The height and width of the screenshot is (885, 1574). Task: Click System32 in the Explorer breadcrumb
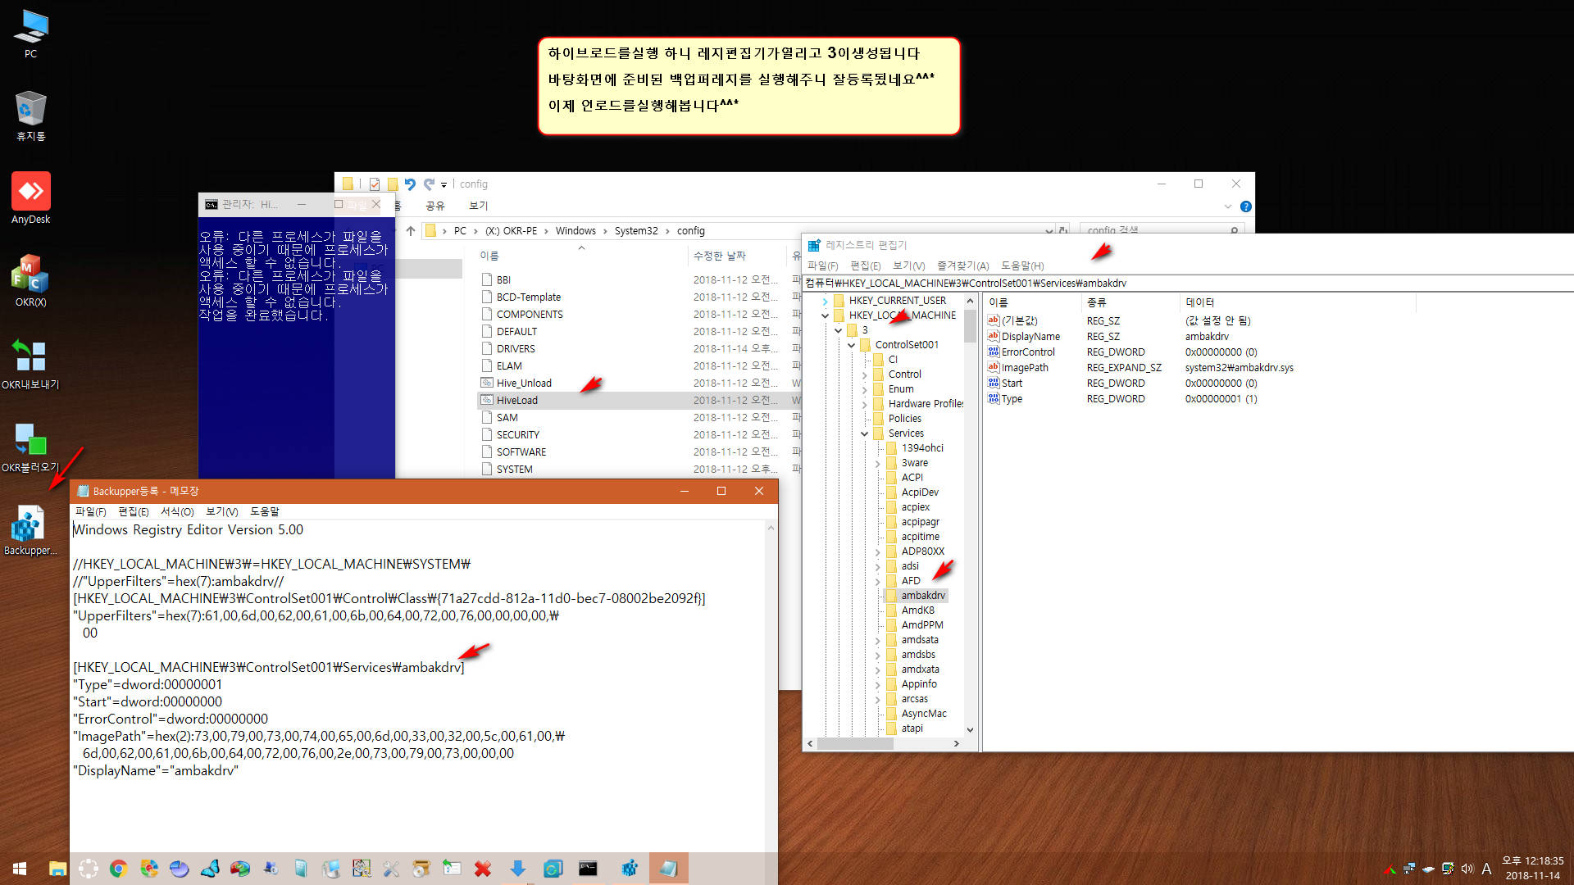(636, 231)
